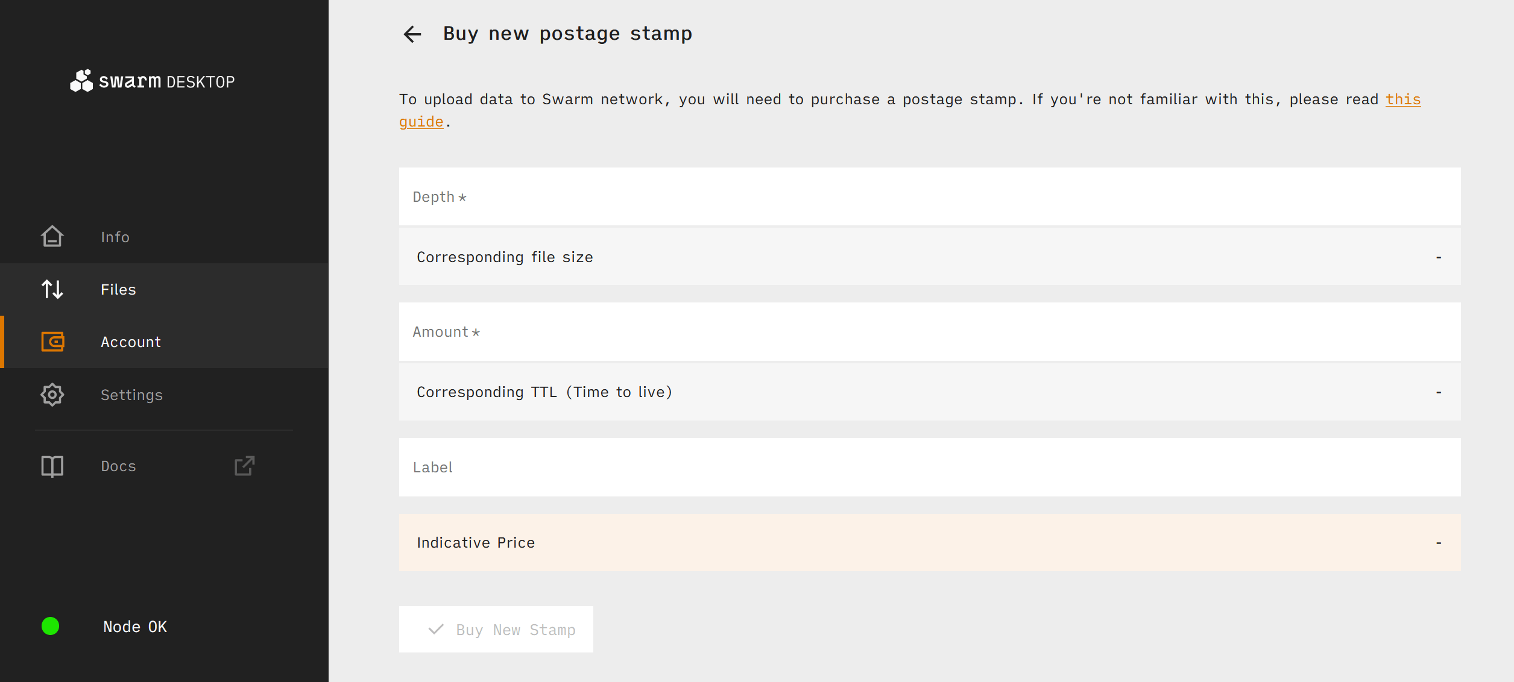Go to the Files section
This screenshot has width=1514, height=682.
pyautogui.click(x=118, y=289)
